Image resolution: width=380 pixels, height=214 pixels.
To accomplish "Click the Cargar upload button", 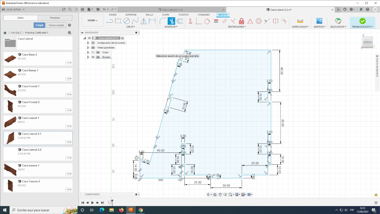I will point(39,25).
